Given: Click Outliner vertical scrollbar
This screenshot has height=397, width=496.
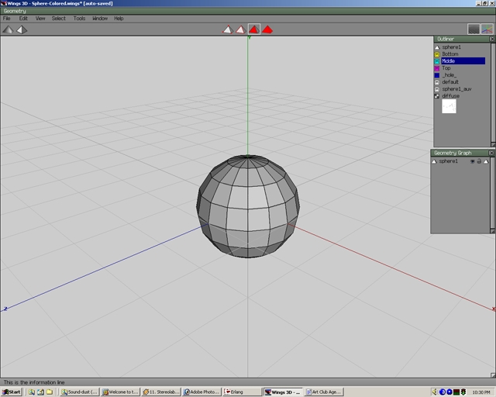Looking at the screenshot, I should point(493,92).
